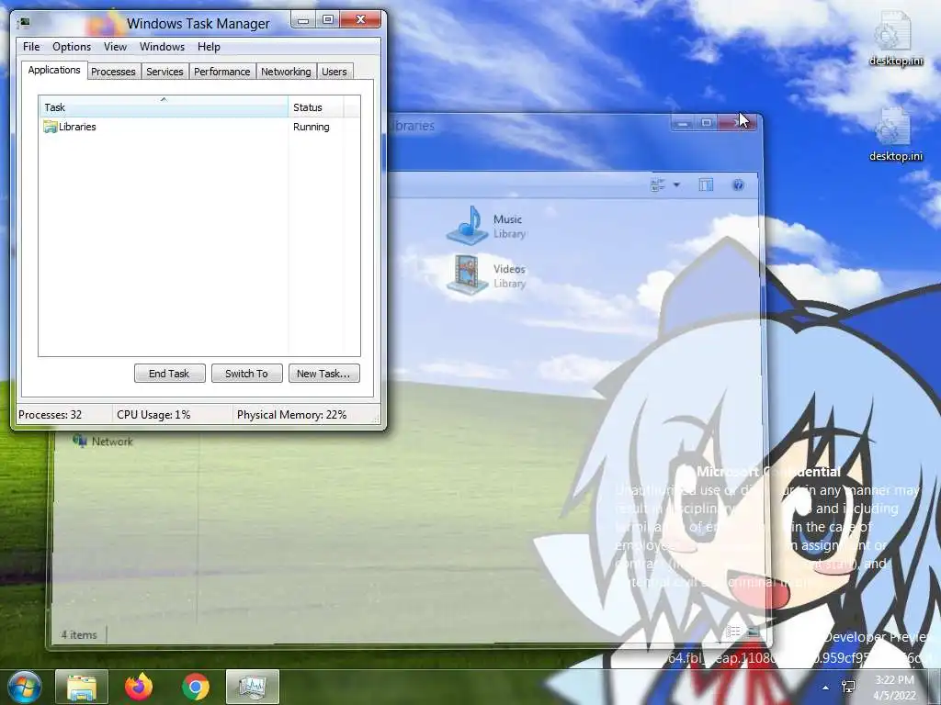This screenshot has width=941, height=705.
Task: Maximize the Windows Task Manager window
Action: coord(328,20)
